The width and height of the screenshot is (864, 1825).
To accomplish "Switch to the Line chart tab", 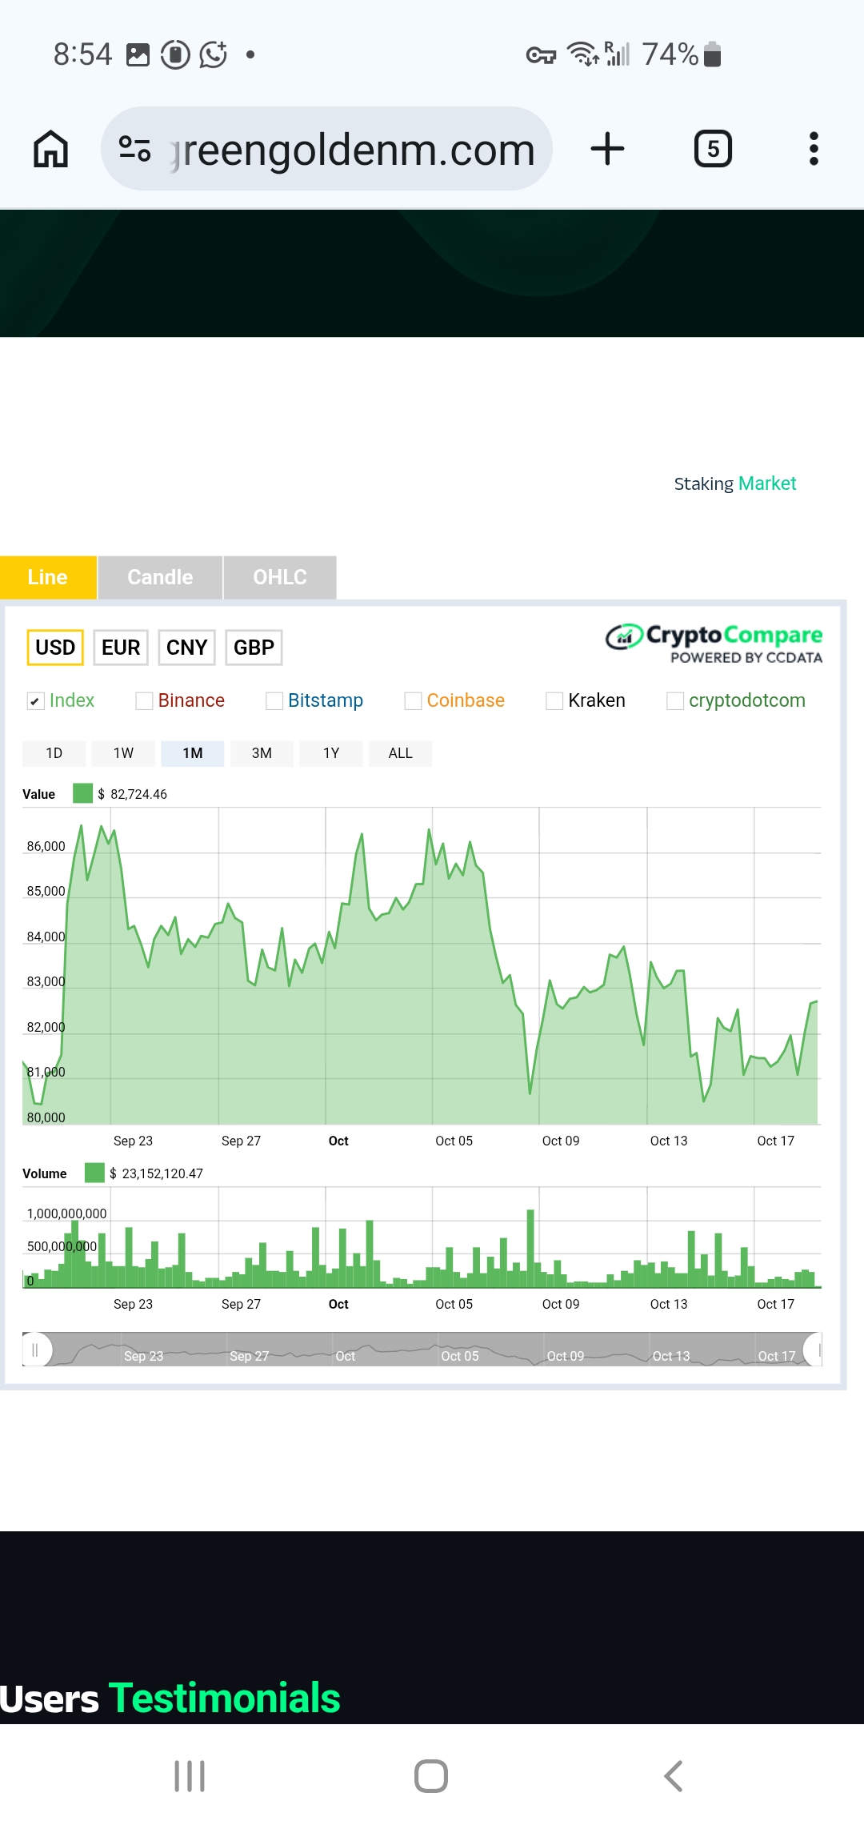I will pos(48,577).
